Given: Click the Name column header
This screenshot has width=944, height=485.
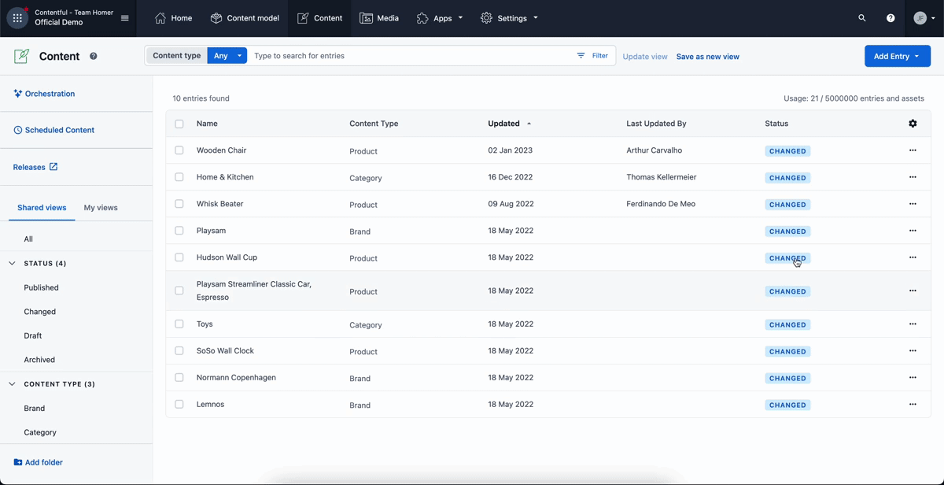Looking at the screenshot, I should coord(207,124).
